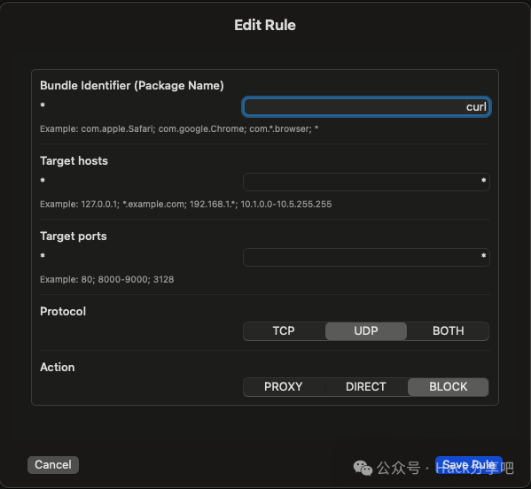Click the Edit Rule dialog title

265,25
